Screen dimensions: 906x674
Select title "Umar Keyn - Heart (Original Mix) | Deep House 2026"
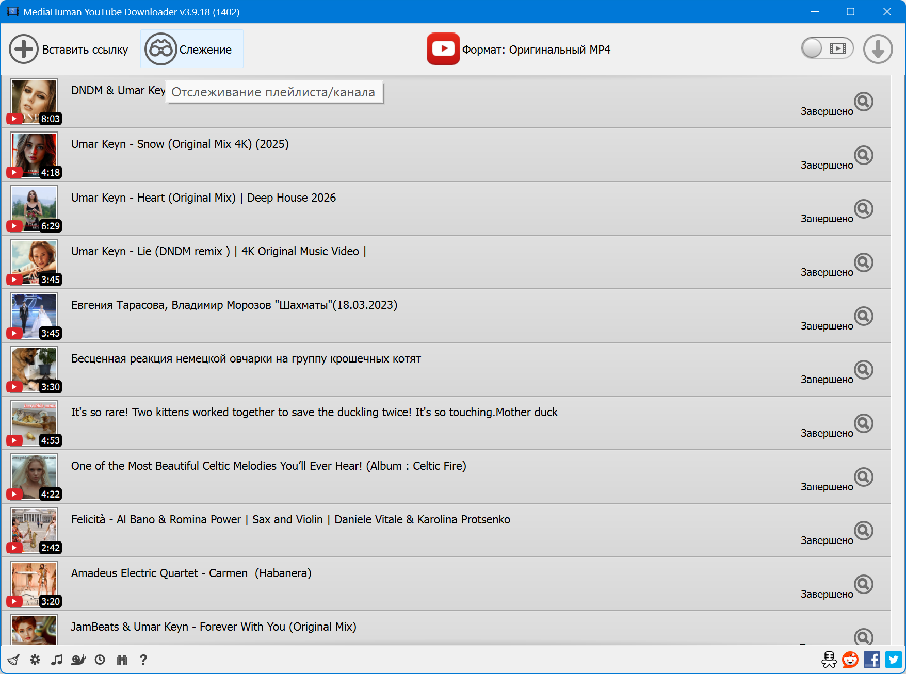point(203,198)
